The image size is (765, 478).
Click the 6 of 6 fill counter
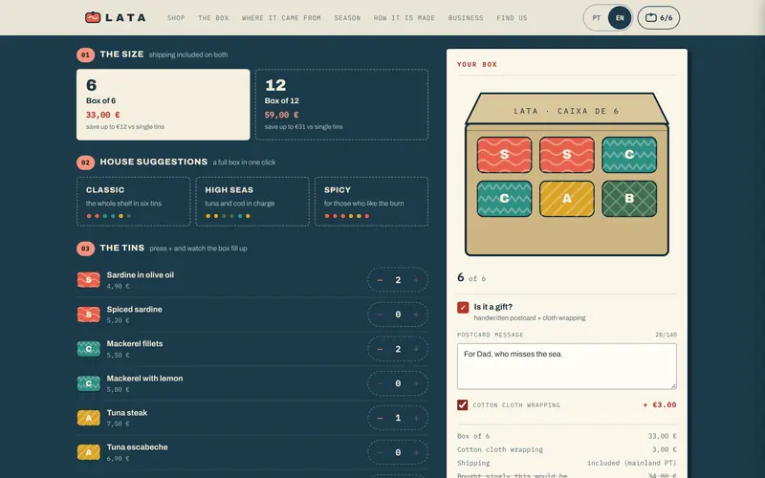(x=471, y=278)
